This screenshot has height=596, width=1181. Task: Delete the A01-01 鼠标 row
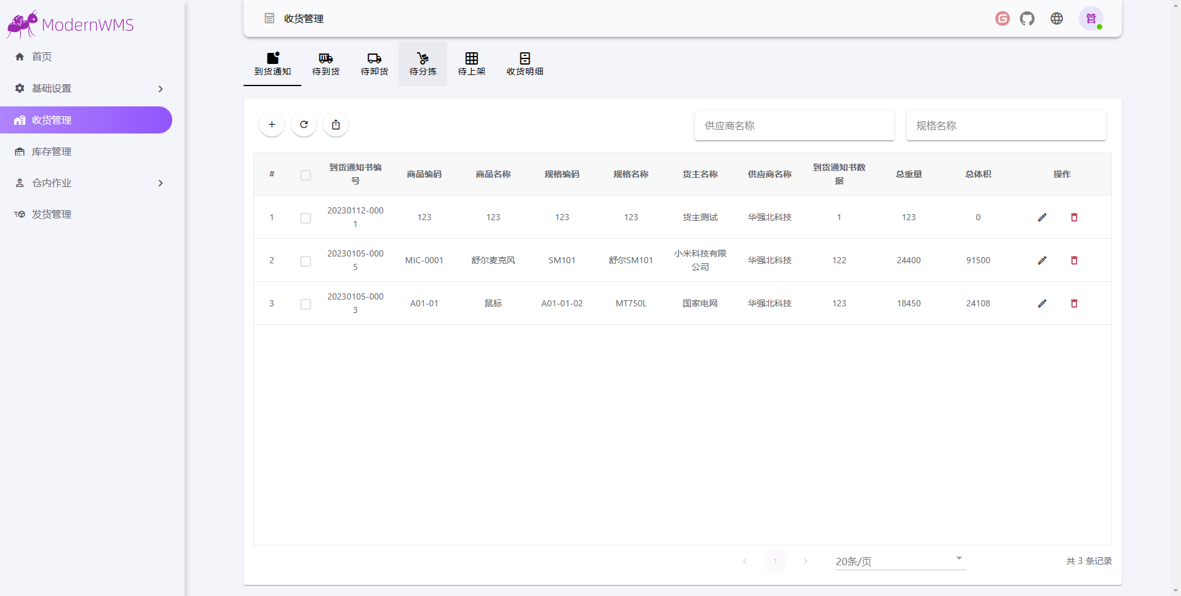pyautogui.click(x=1074, y=303)
